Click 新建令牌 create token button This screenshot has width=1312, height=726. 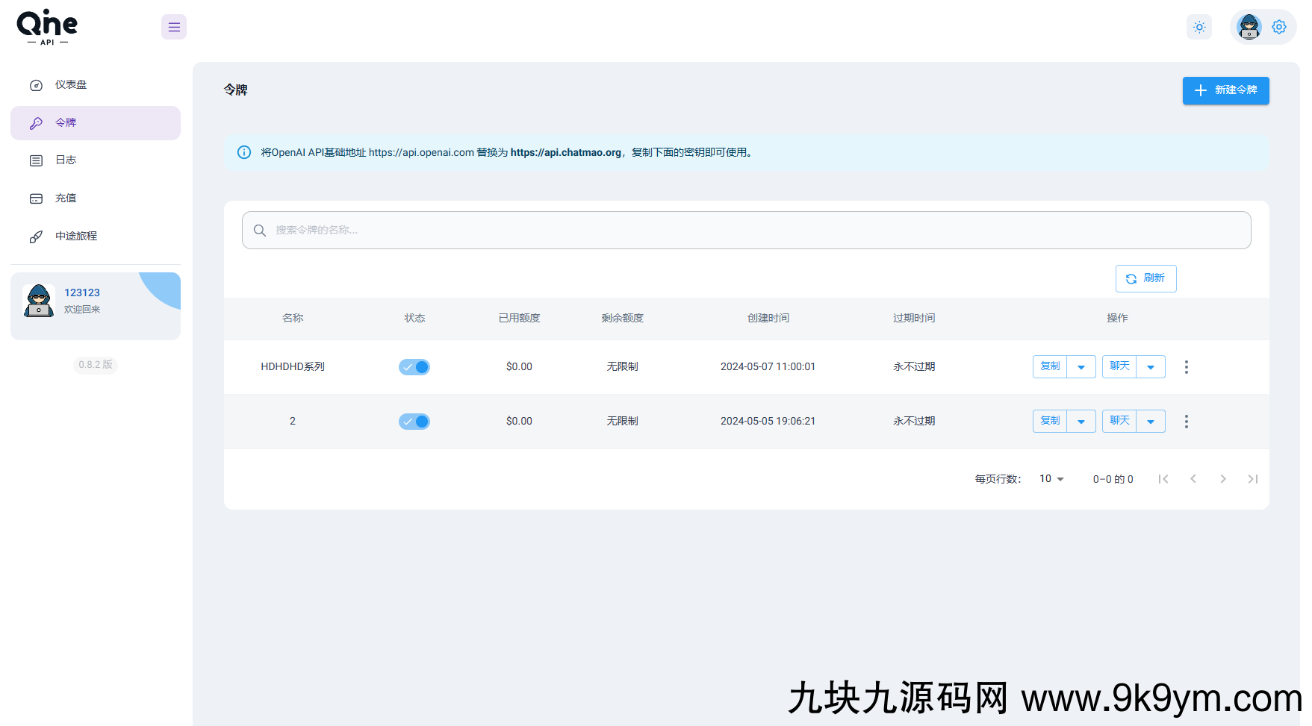pos(1225,90)
